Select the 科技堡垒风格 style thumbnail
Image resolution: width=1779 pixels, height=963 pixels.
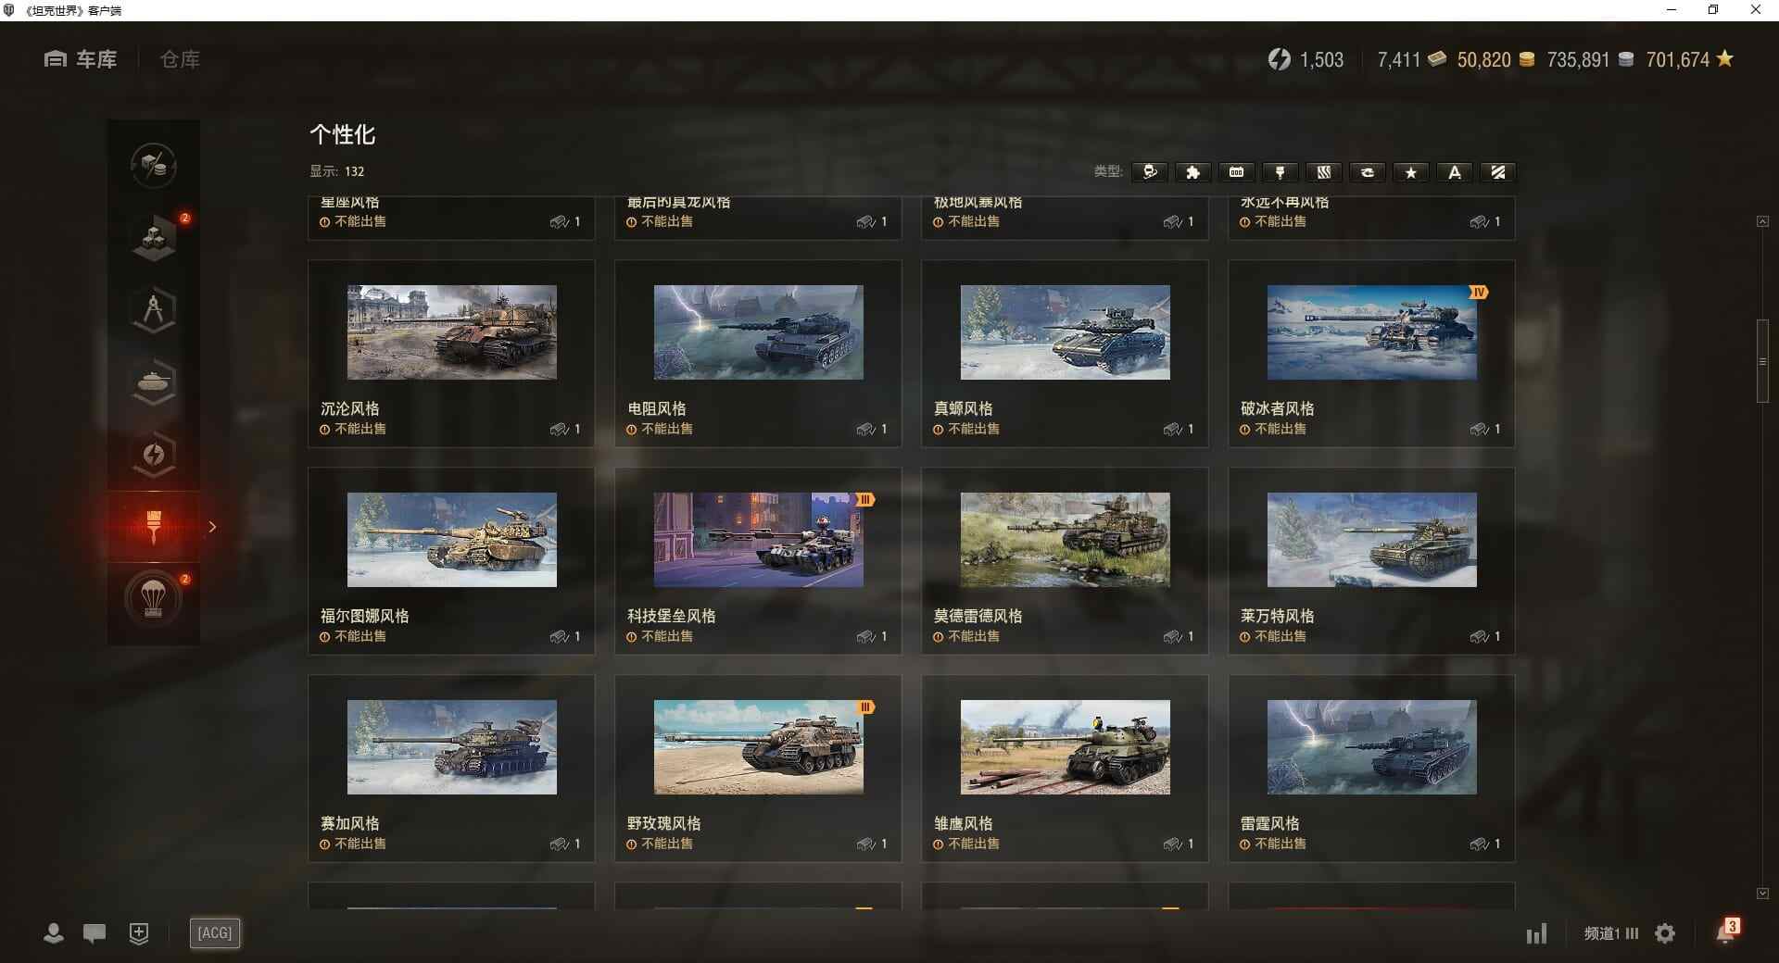pyautogui.click(x=758, y=540)
